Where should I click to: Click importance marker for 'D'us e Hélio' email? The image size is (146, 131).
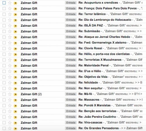click(x=15, y=72)
